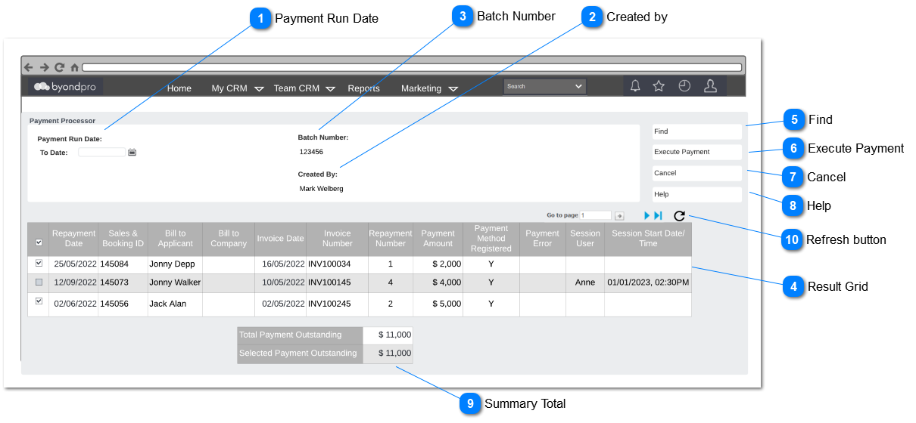Click the go-to-page arrow button
916x423 pixels.
pos(618,215)
